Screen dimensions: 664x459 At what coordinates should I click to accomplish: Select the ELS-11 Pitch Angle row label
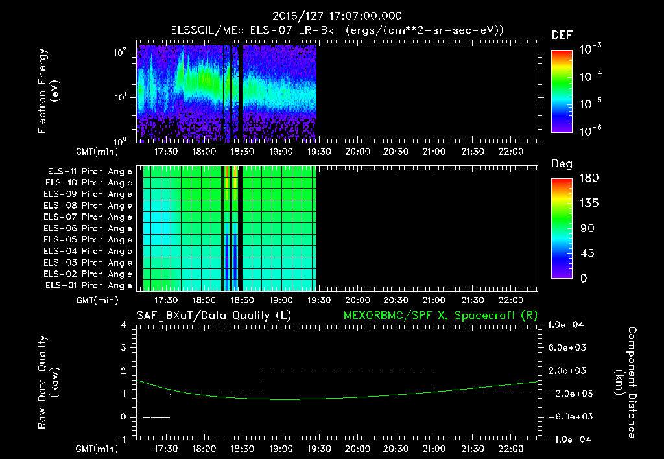click(89, 172)
